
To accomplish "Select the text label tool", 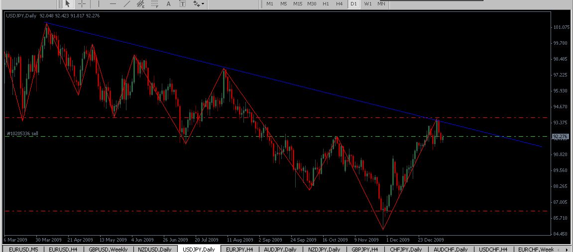I will (183, 4).
